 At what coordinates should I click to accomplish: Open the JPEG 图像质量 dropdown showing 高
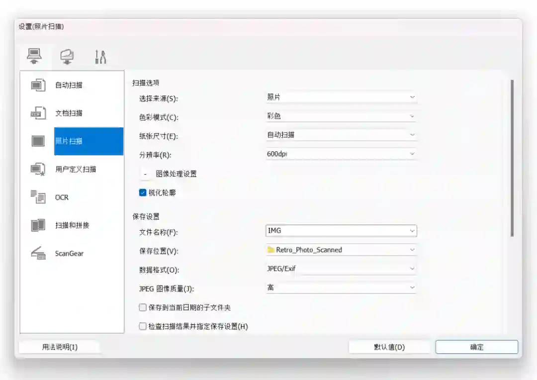click(341, 287)
